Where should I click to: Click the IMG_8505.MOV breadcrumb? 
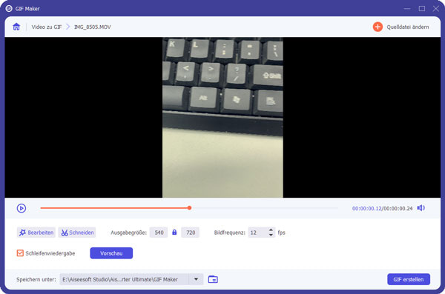93,27
